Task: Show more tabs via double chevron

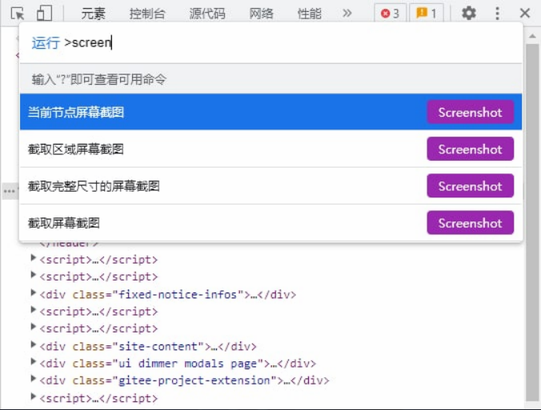Action: tap(347, 13)
